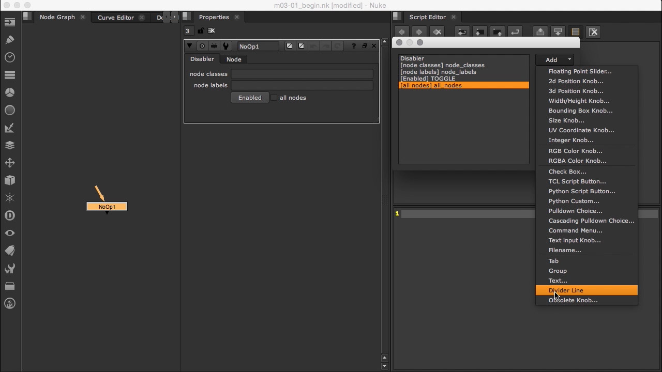Choose Python Script Button... menu entry
The height and width of the screenshot is (372, 662).
586,191
